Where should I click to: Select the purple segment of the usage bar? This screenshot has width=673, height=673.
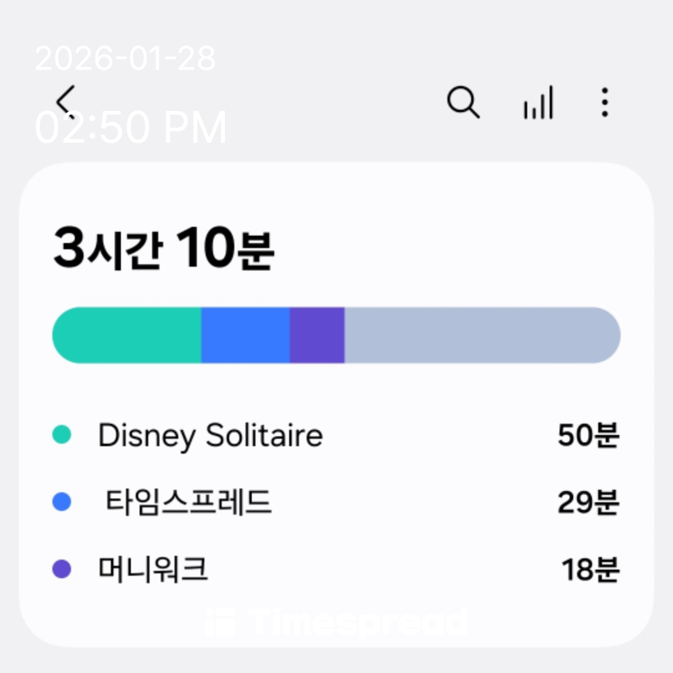[x=317, y=335]
